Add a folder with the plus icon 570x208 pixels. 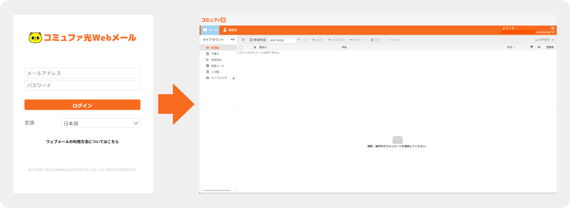click(233, 78)
